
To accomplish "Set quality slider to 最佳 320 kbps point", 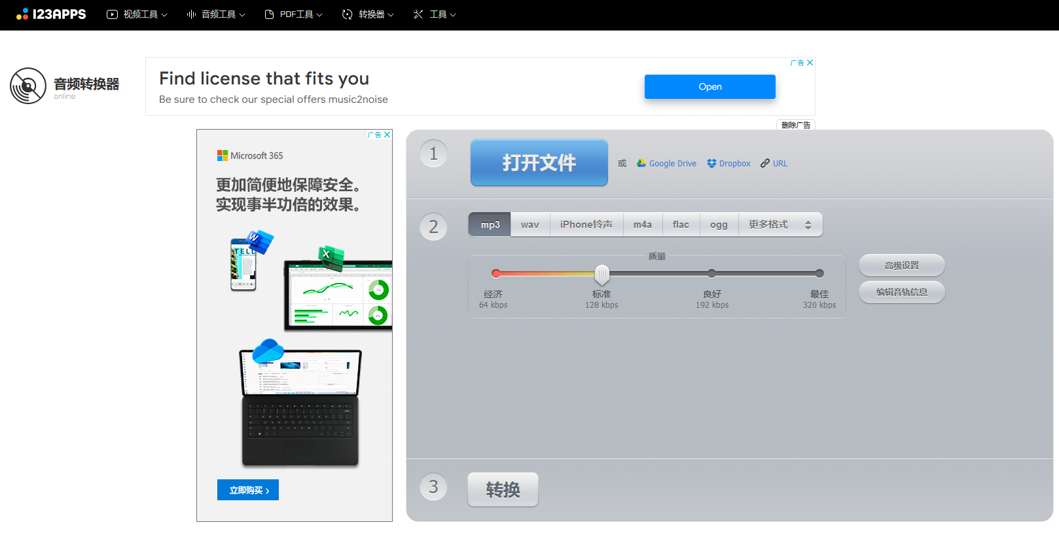I will [819, 273].
